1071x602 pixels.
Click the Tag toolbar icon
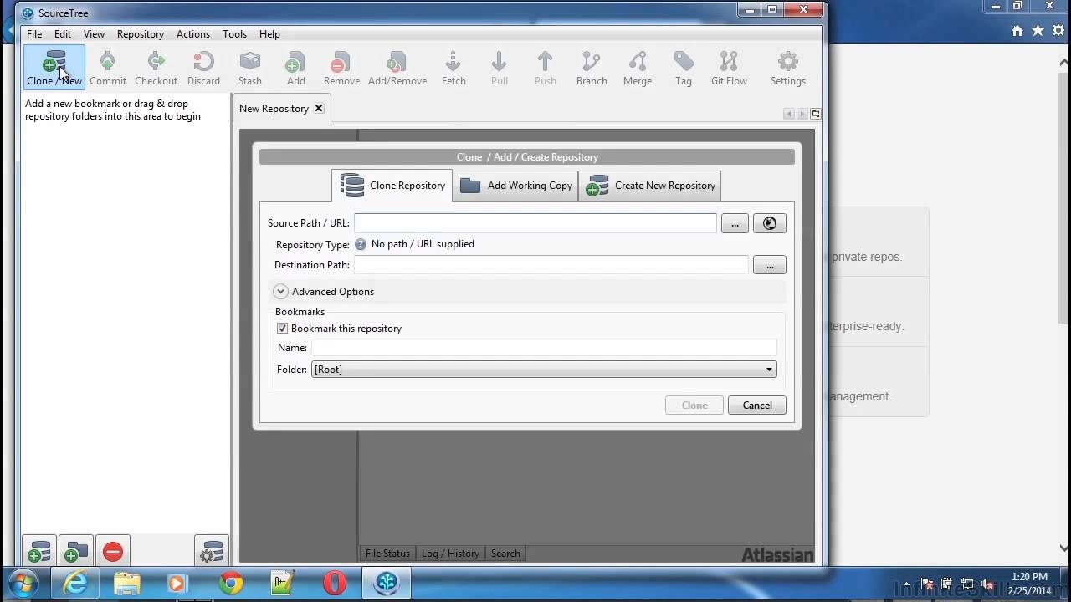pyautogui.click(x=684, y=68)
